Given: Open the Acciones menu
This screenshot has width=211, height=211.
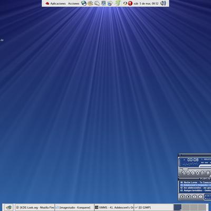Looking at the screenshot, I should click(x=73, y=4).
